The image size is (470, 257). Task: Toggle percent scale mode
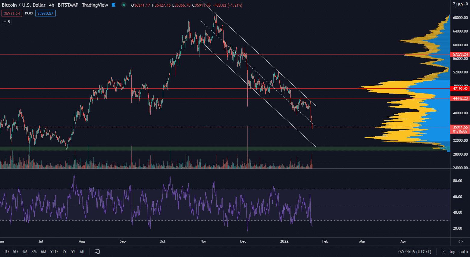coord(443,252)
